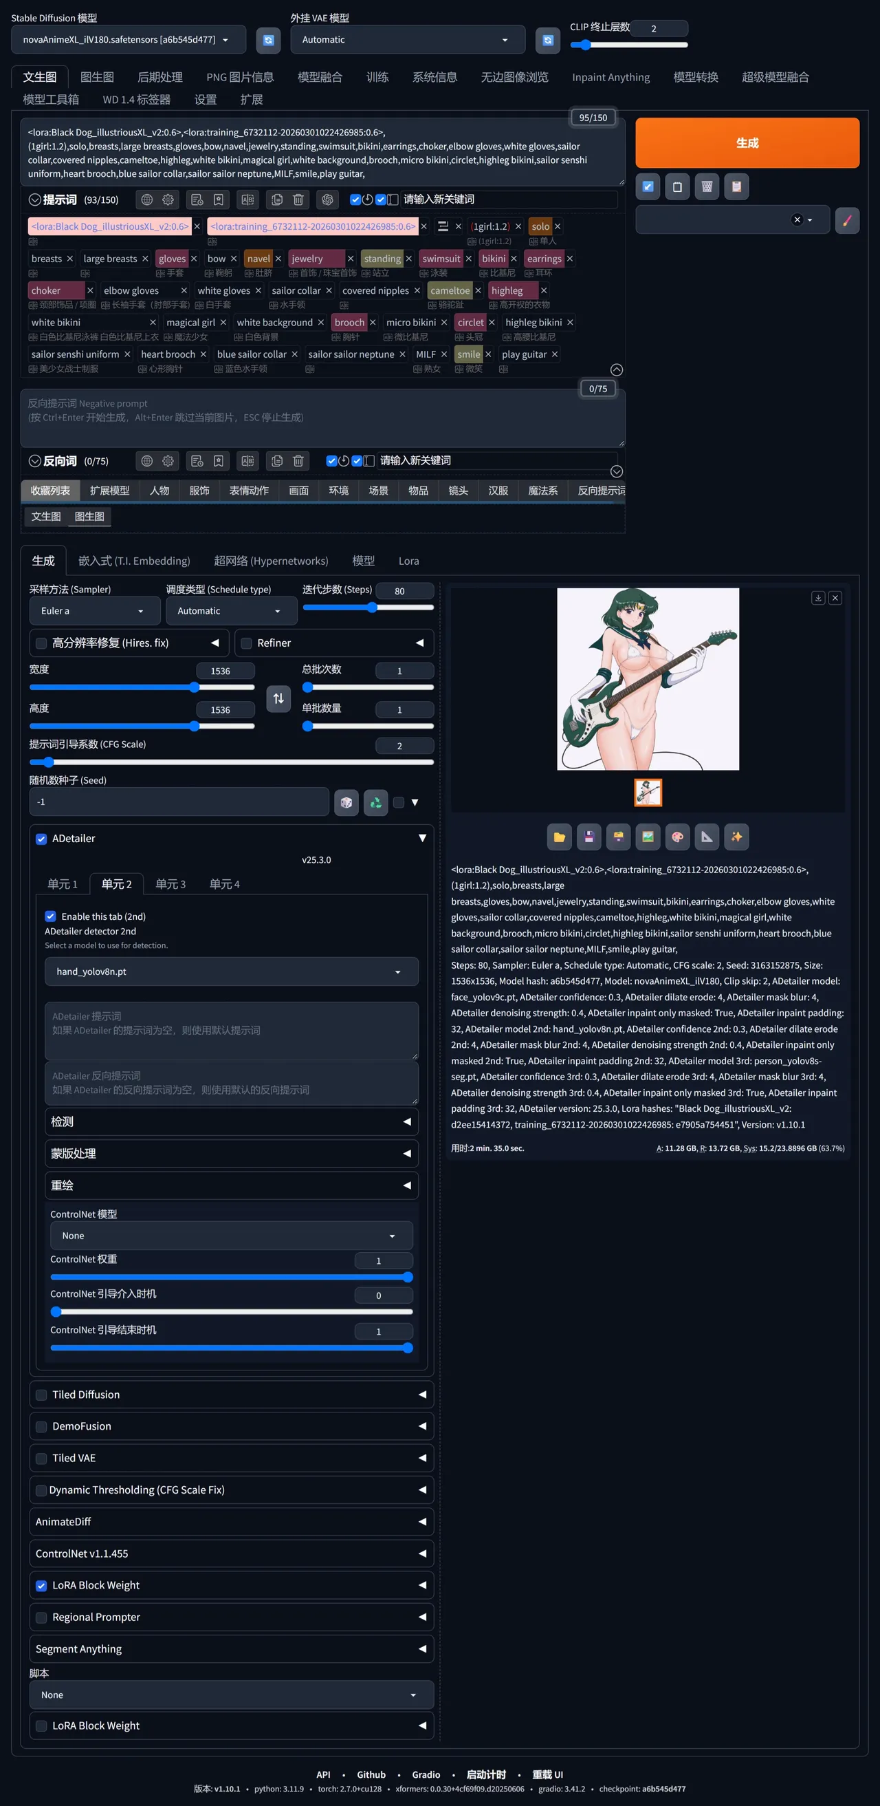Click the globe language icon in the prompt toolbar
Image resolution: width=880 pixels, height=1806 pixels.
pos(146,200)
